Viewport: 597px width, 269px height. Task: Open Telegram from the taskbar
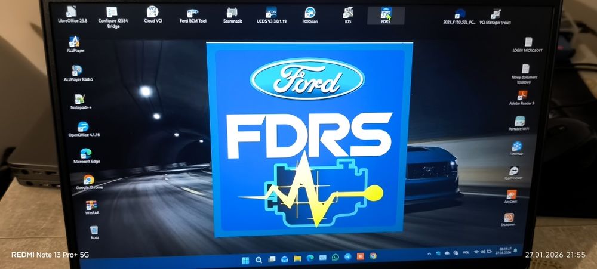pyautogui.click(x=347, y=257)
